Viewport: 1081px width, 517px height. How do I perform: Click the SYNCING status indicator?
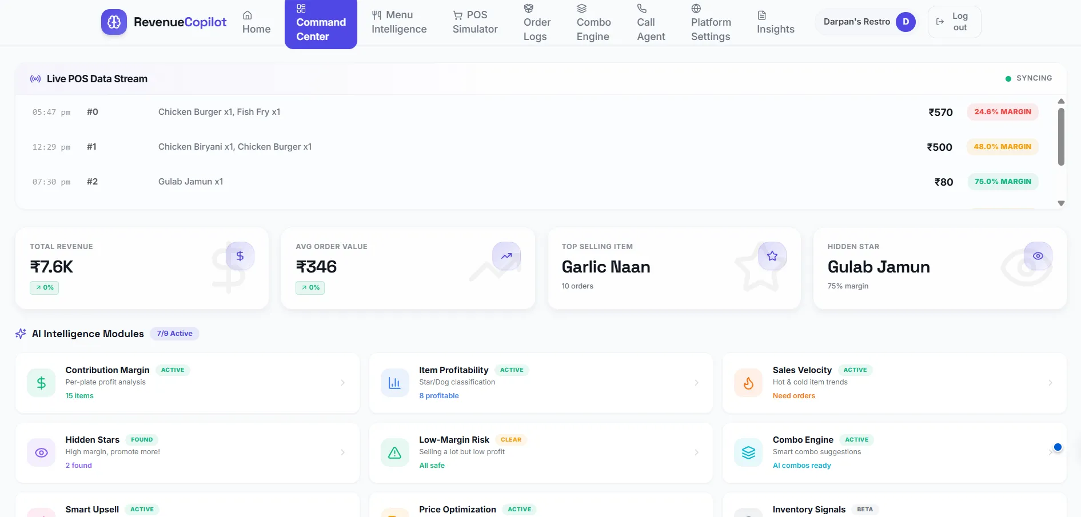pos(1028,78)
